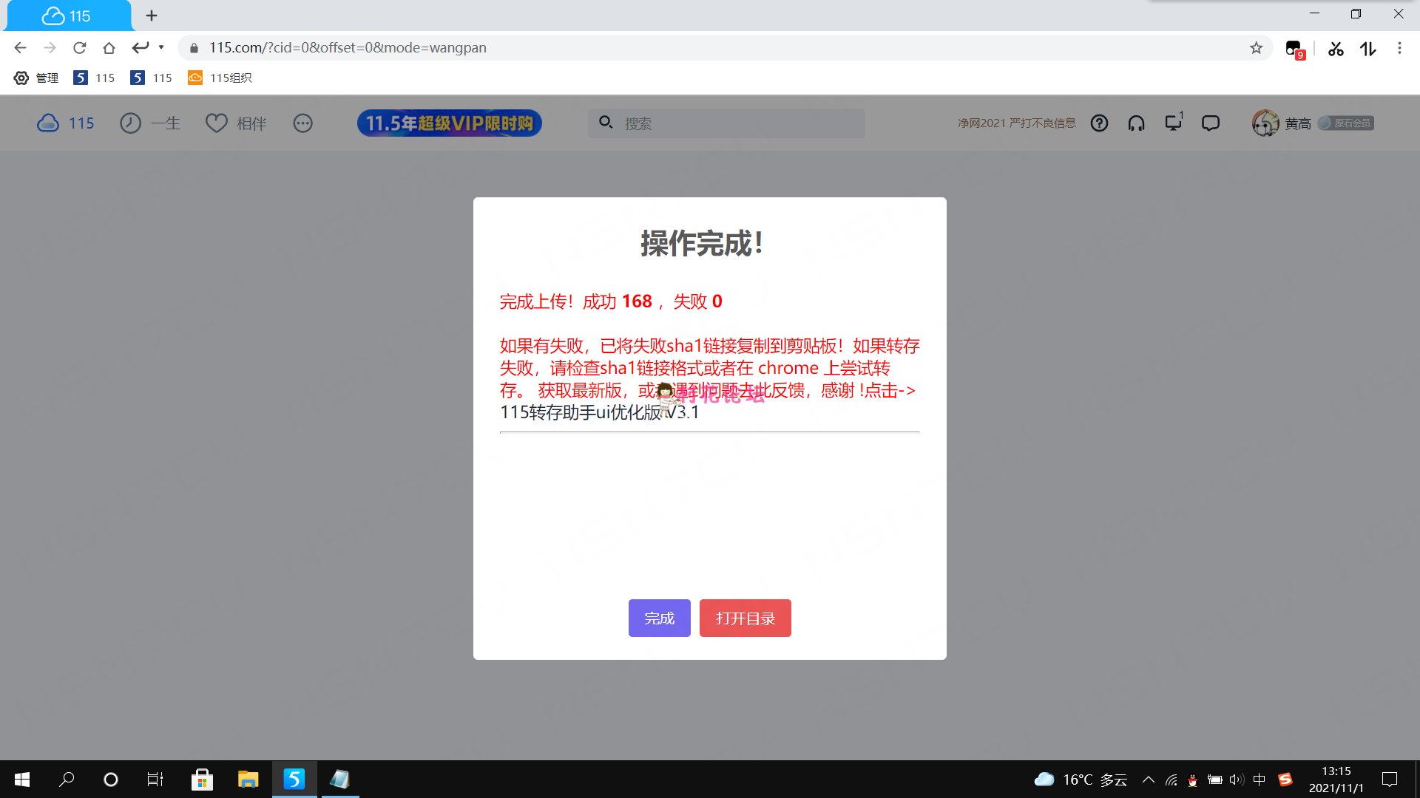The width and height of the screenshot is (1420, 798).
Task: Click the 原石会员 membership badge
Action: pos(1346,123)
